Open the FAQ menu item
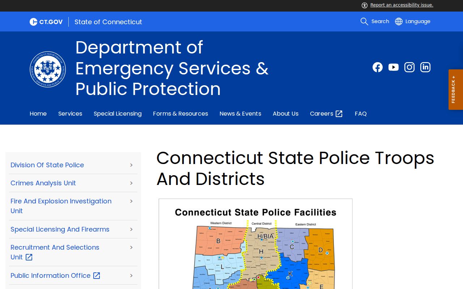463x289 pixels. coord(361,114)
